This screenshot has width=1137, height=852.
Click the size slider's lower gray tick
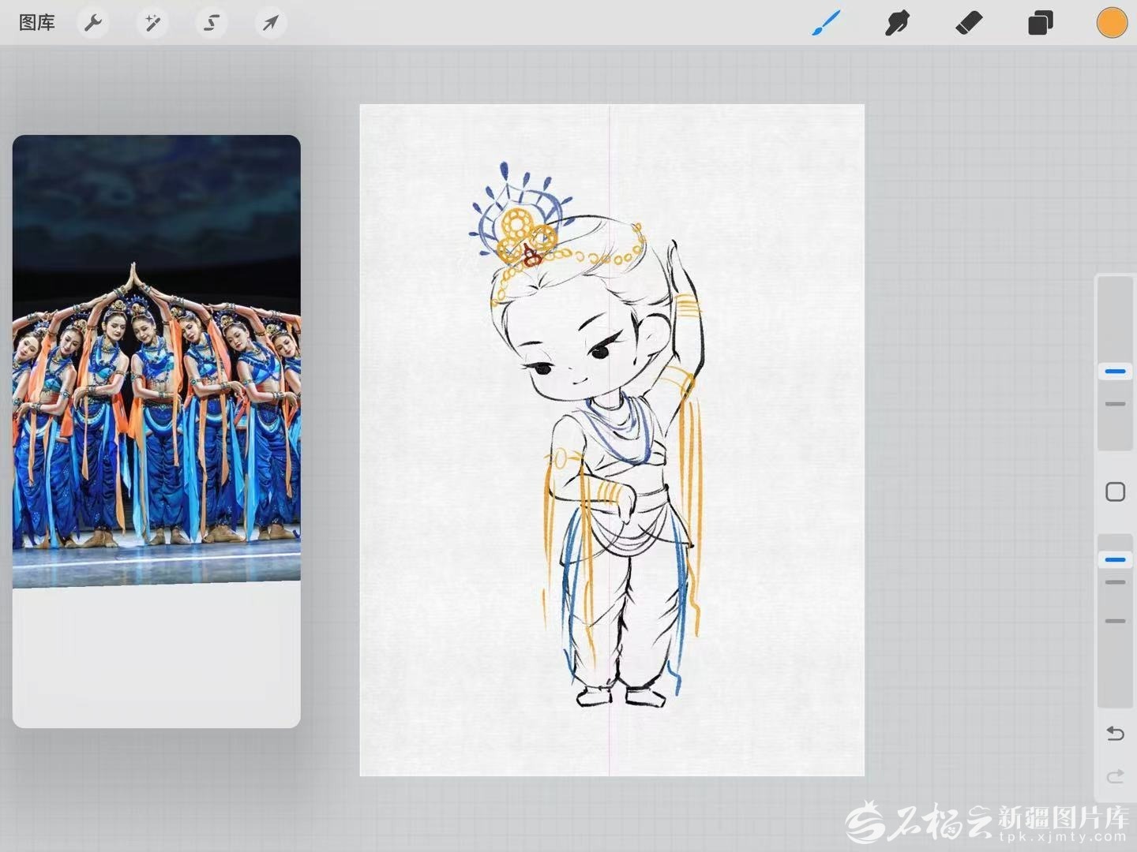point(1115,404)
